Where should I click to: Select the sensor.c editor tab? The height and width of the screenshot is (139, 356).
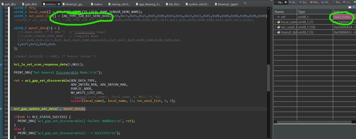coord(51,4)
